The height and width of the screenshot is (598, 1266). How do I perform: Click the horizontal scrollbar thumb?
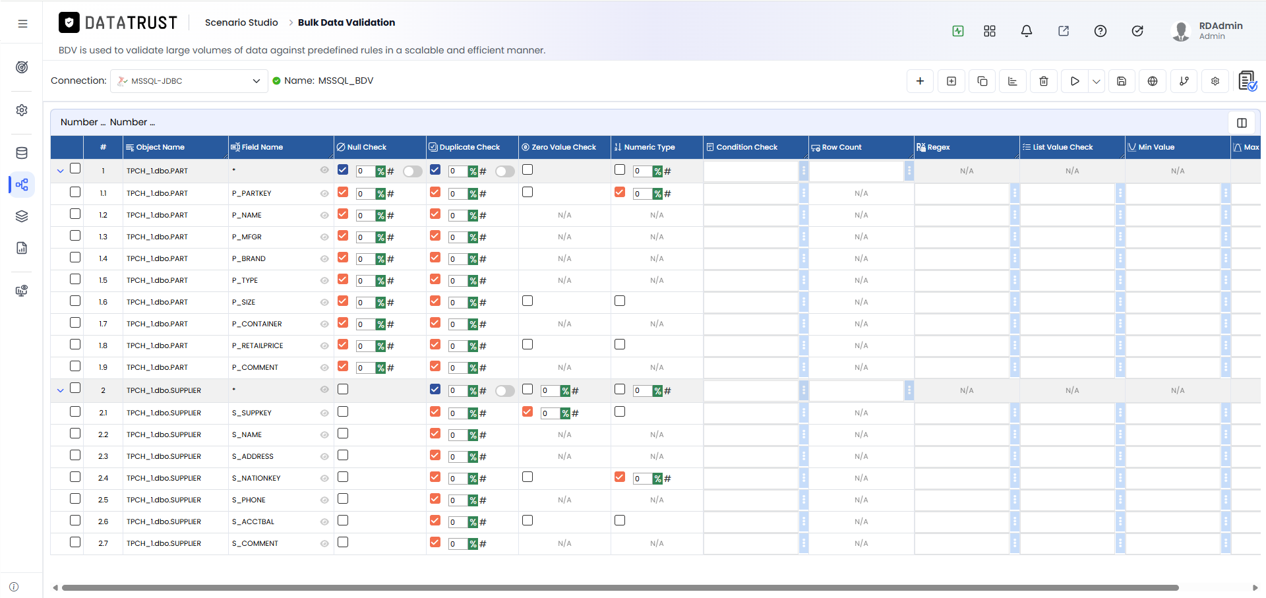click(620, 587)
